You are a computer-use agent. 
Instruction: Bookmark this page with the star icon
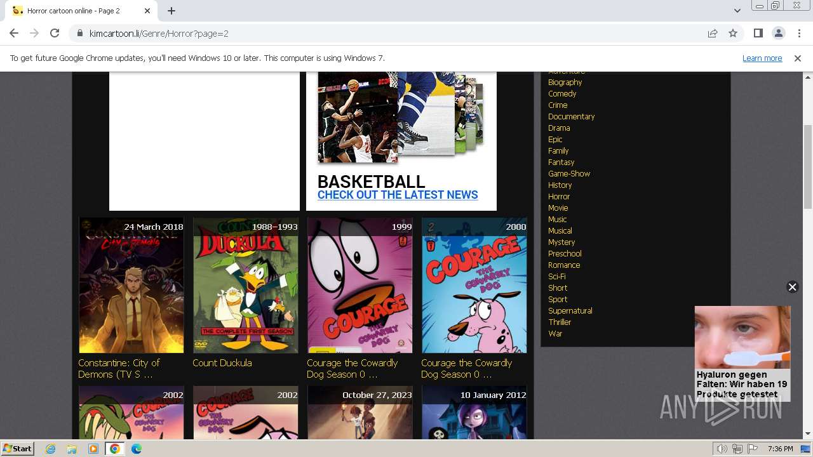733,33
